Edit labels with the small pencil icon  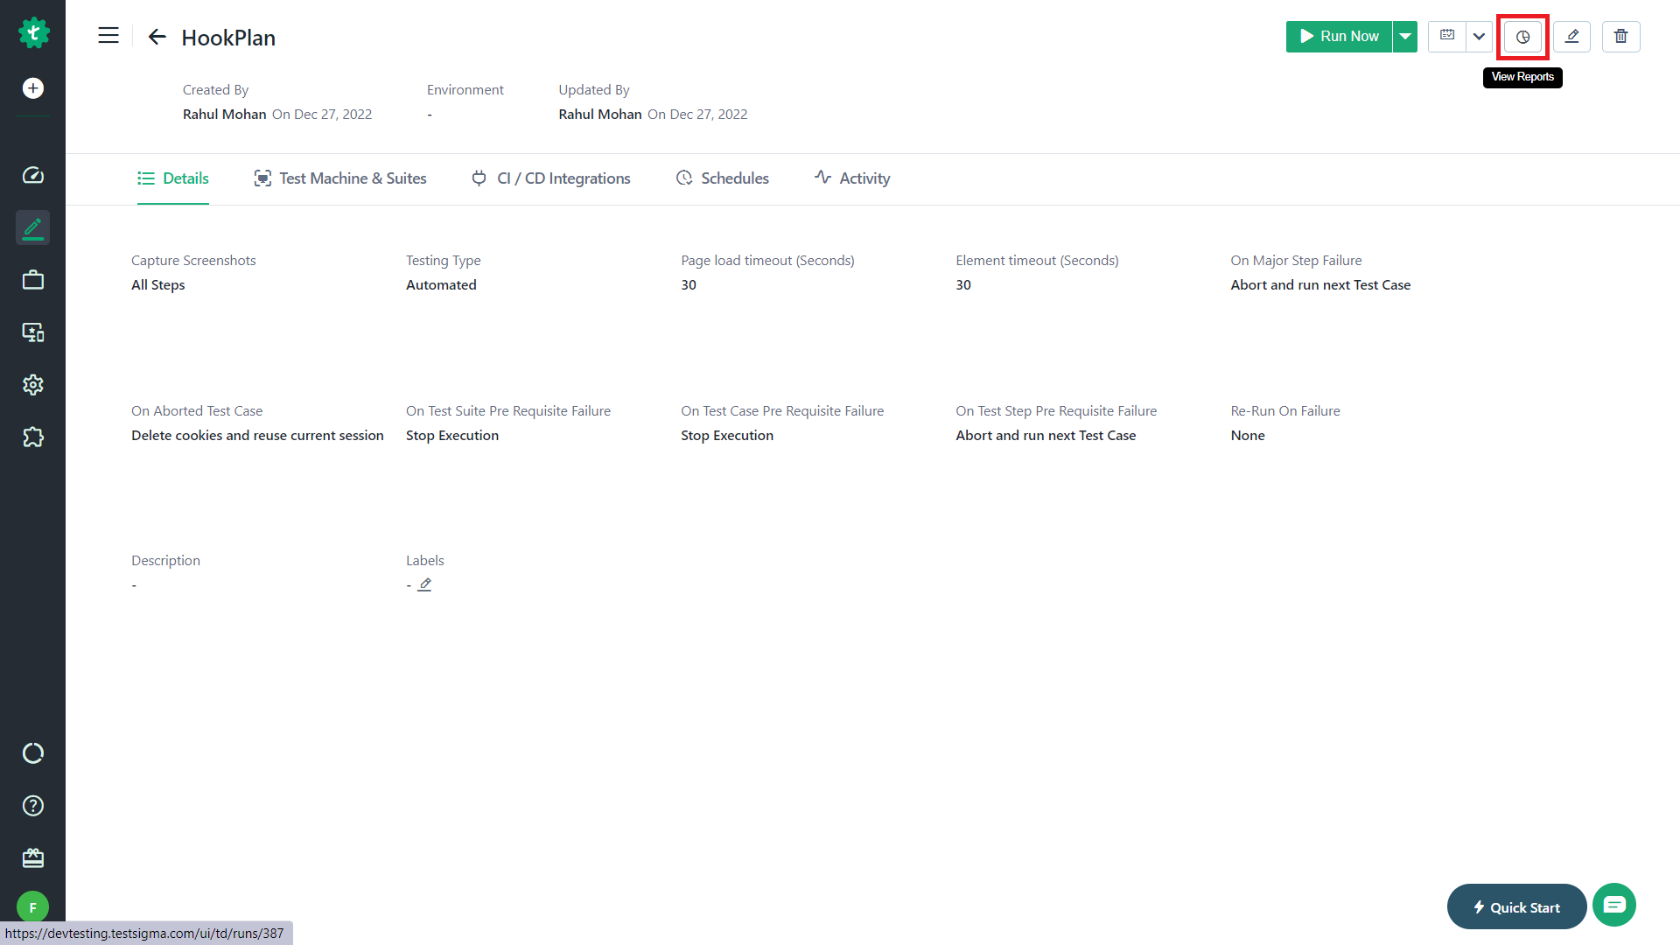click(424, 584)
